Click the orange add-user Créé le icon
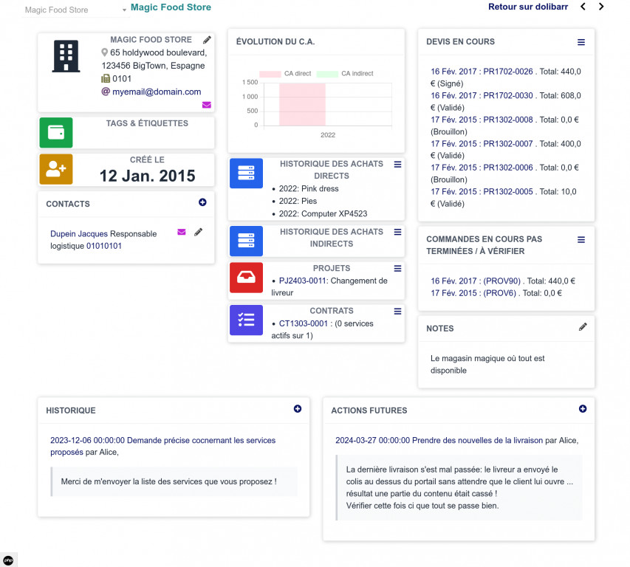The height and width of the screenshot is (567, 630). click(x=56, y=169)
